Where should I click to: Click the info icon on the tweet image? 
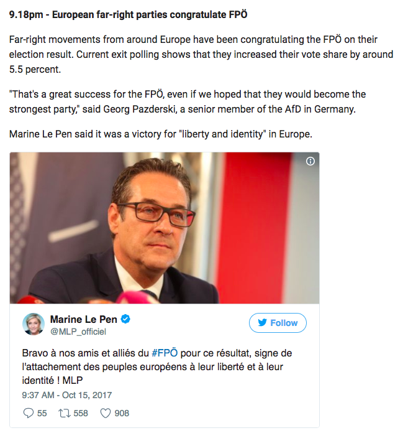[x=310, y=161]
